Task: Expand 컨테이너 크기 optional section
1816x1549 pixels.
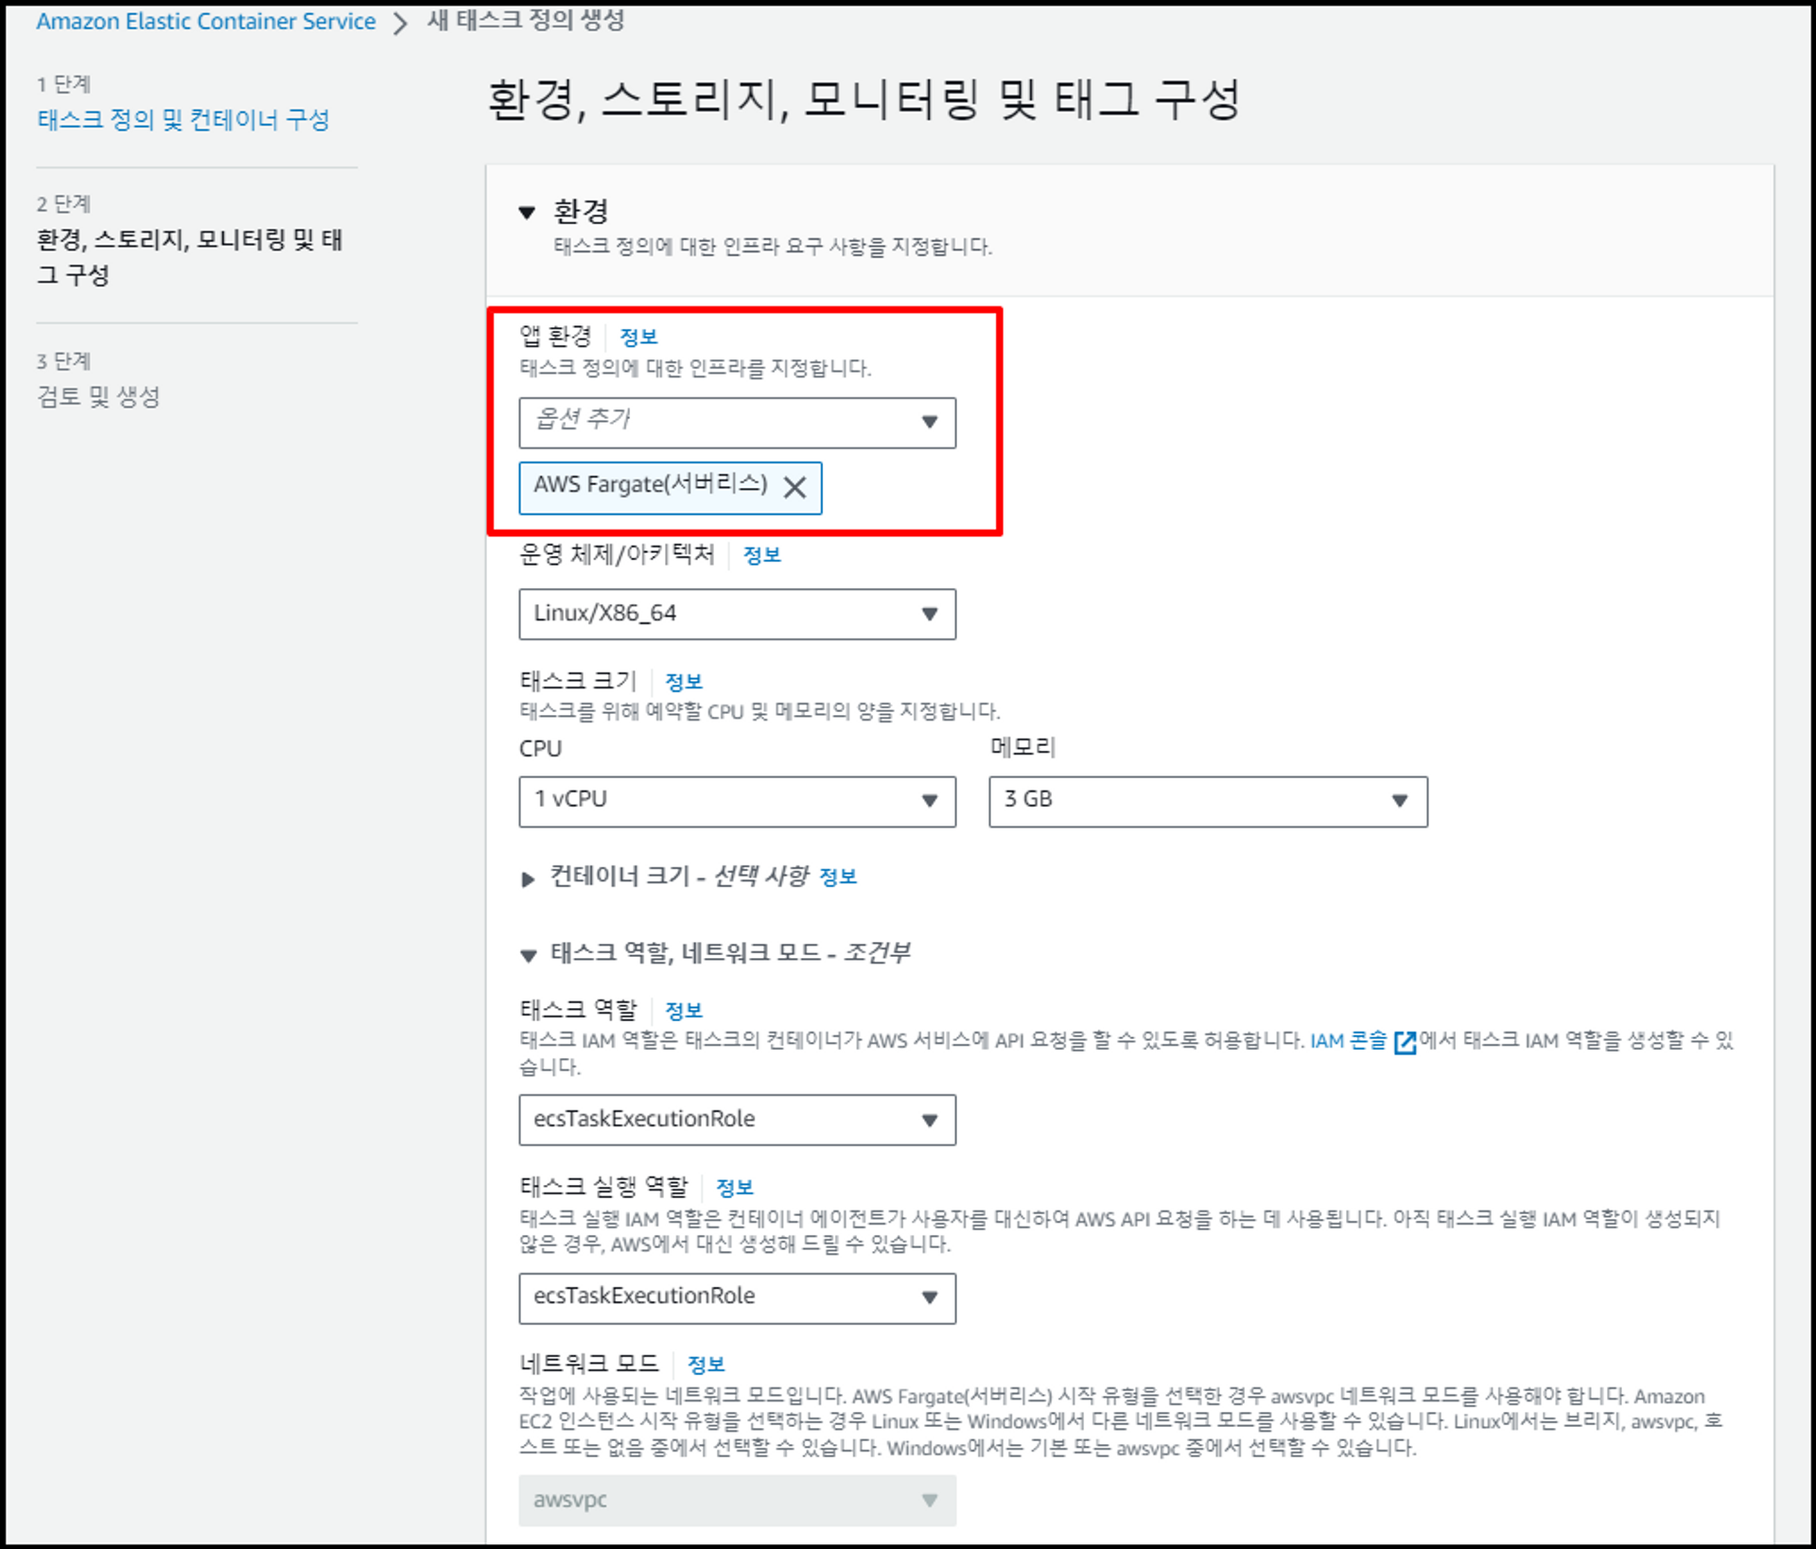Action: [x=528, y=879]
